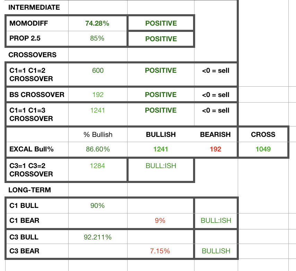Viewport: 296px width, 271px height.
Task: Click the red 9% C1 BEAR value
Action: [x=160, y=220]
